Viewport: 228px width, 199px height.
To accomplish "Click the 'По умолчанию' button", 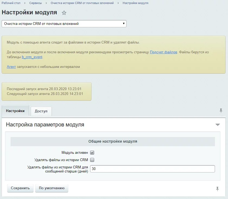I will pos(52,188).
